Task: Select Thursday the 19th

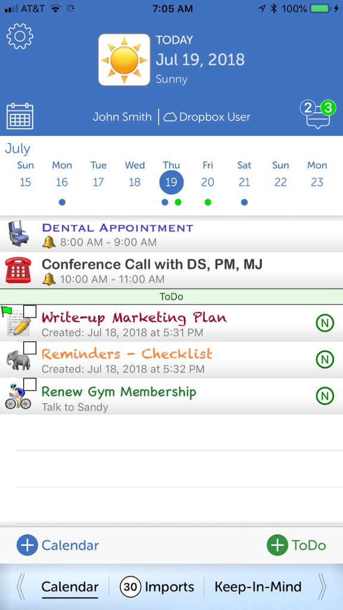Action: [x=171, y=182]
